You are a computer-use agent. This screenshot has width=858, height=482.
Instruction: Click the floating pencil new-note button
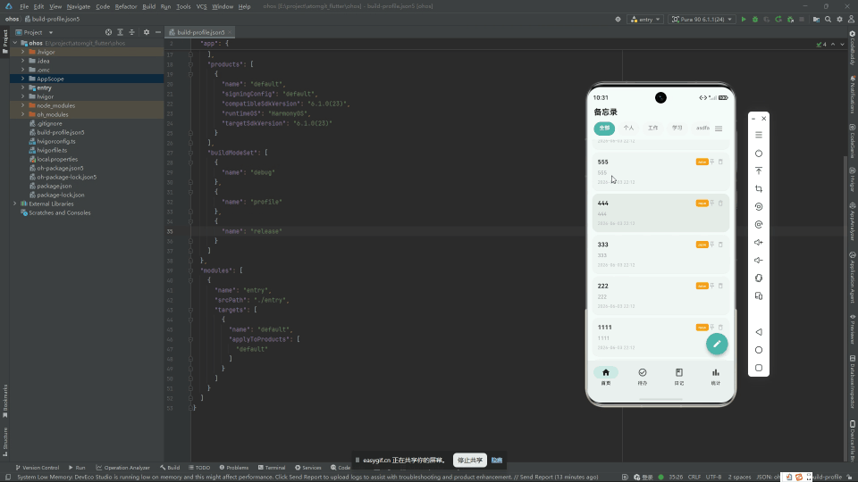point(717,344)
